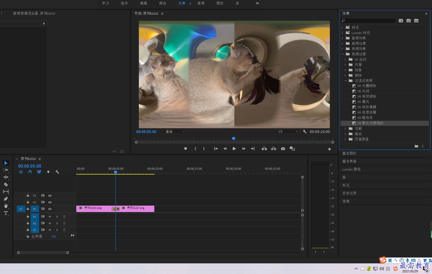
Task: Click the Add Marker button in program monitor
Action: 185,149
